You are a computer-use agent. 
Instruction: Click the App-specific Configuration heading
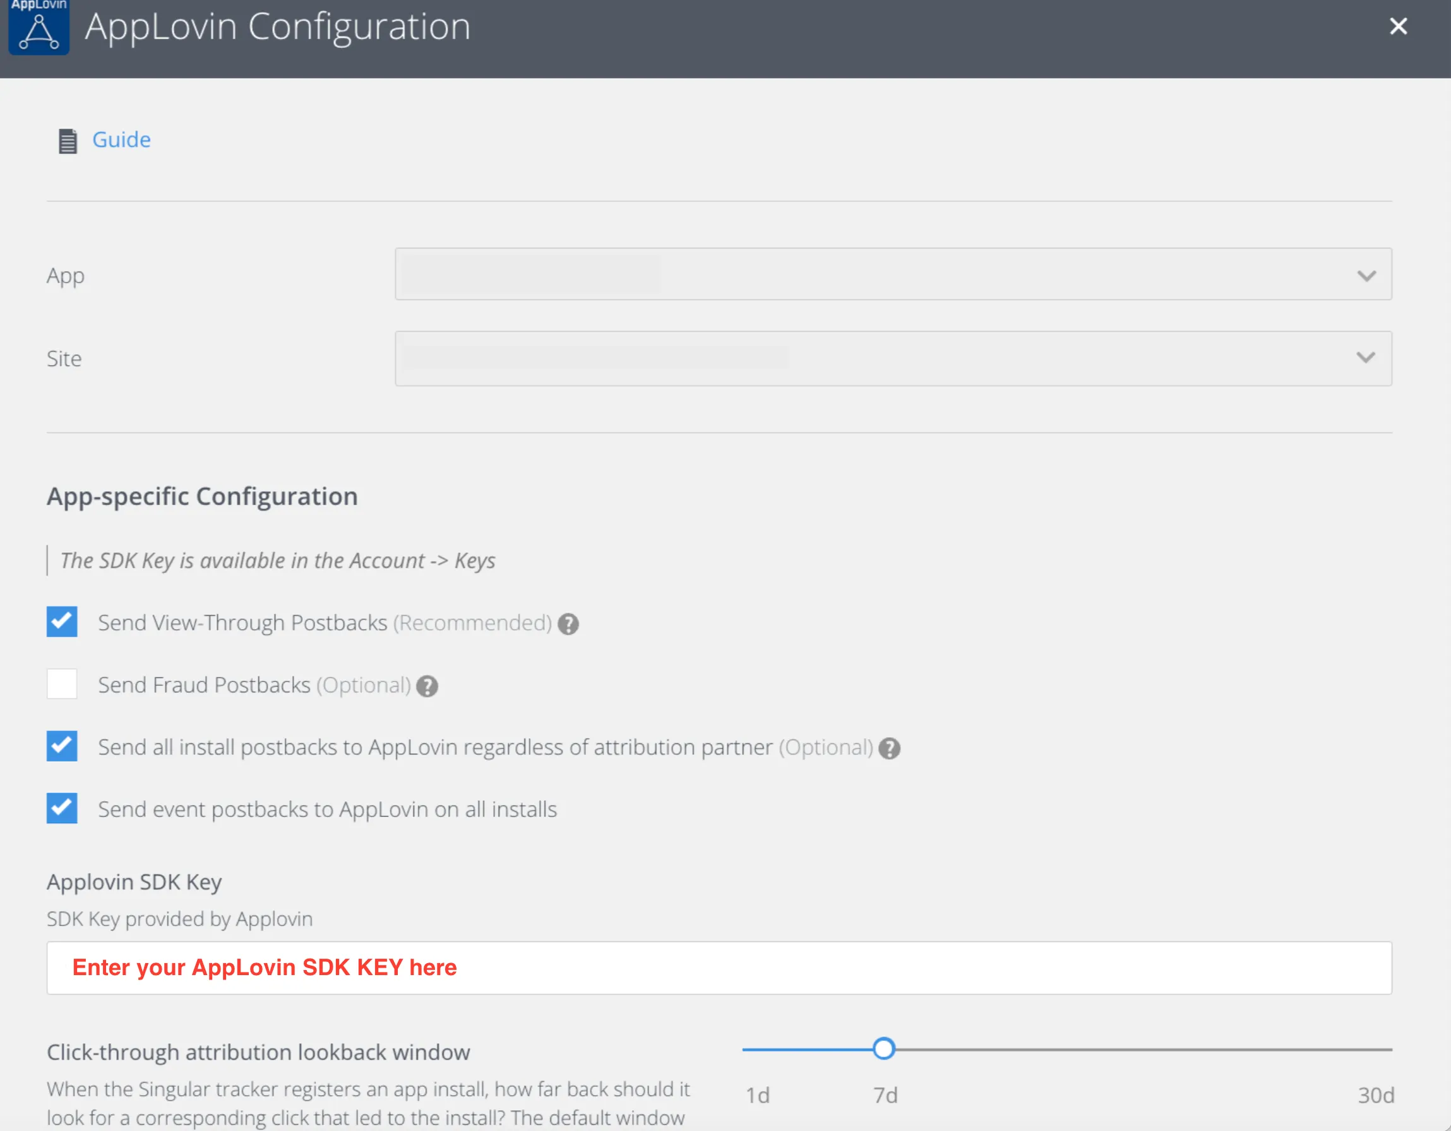point(202,497)
